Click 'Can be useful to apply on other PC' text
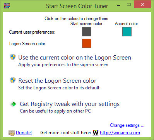The width and height of the screenshot is (154, 140). 55,111
